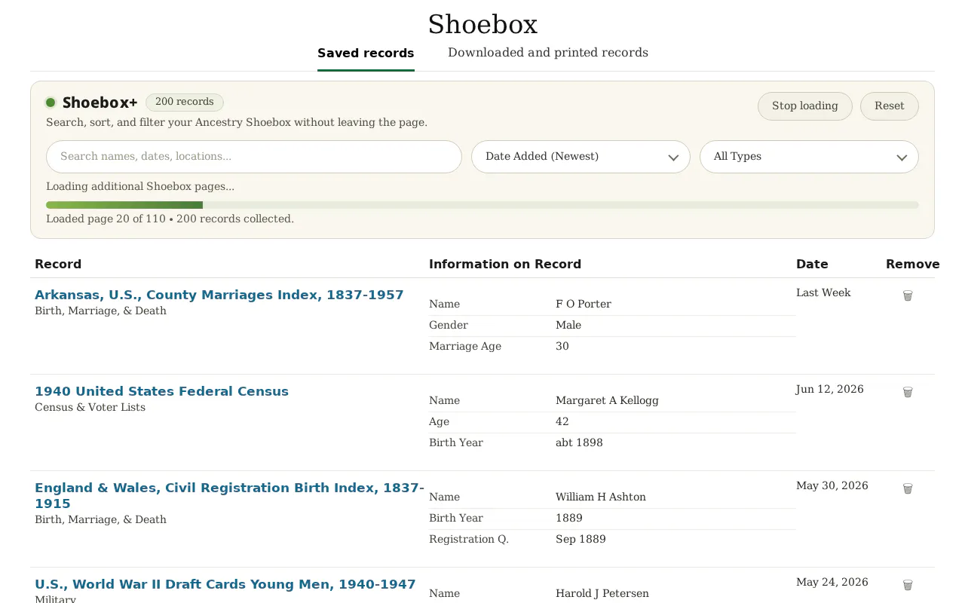The width and height of the screenshot is (965, 603).
Task: Open the All Types filter dropdown
Action: pyautogui.click(x=809, y=157)
